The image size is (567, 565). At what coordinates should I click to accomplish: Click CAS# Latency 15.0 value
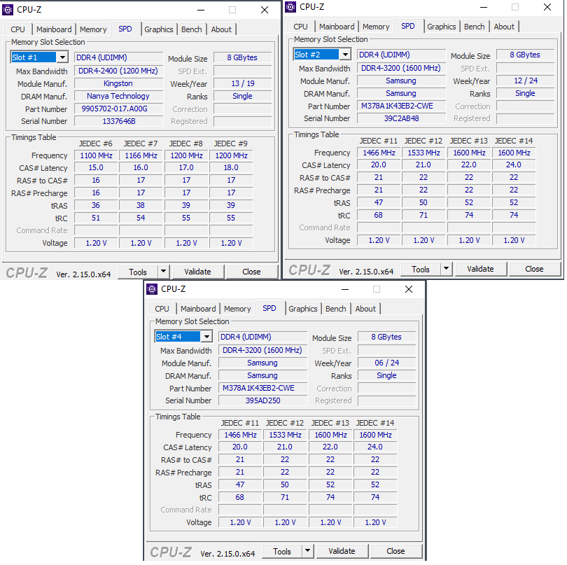(x=96, y=167)
